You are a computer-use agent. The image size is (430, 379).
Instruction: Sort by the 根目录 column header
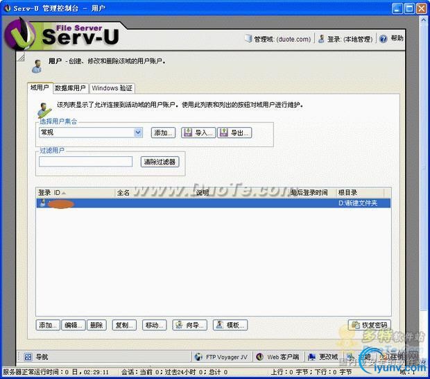click(360, 193)
